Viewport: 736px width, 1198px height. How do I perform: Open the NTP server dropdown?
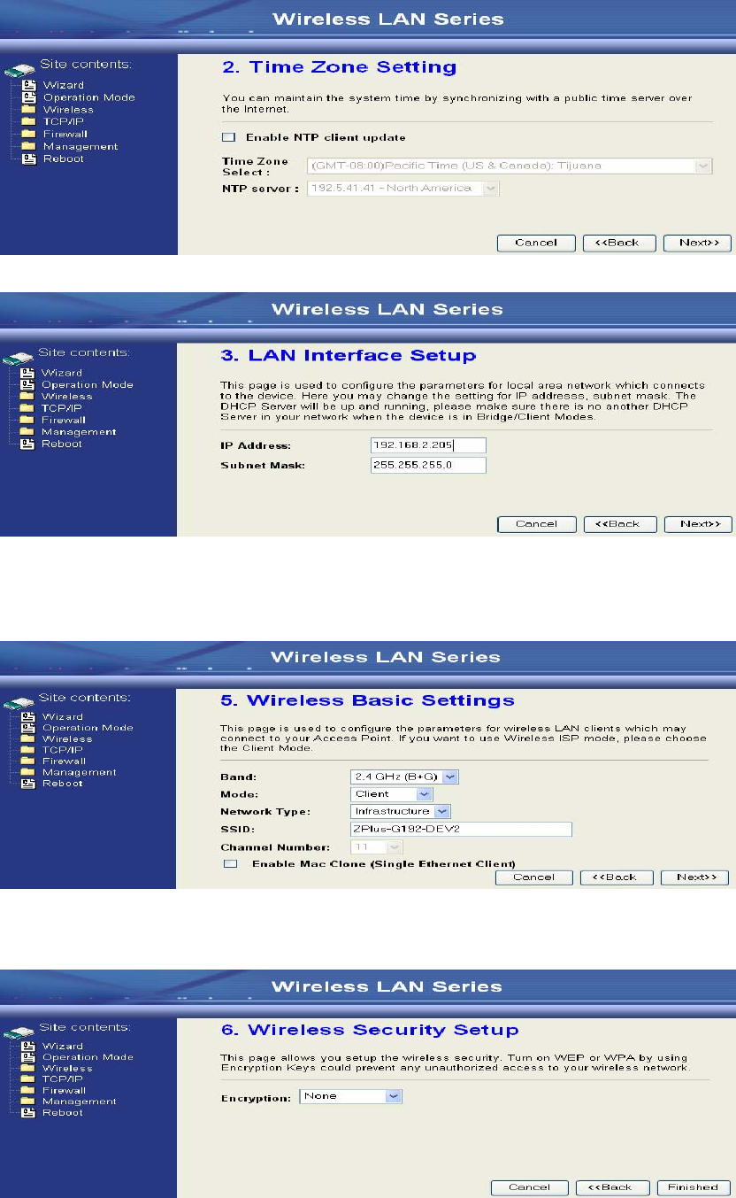(403, 188)
